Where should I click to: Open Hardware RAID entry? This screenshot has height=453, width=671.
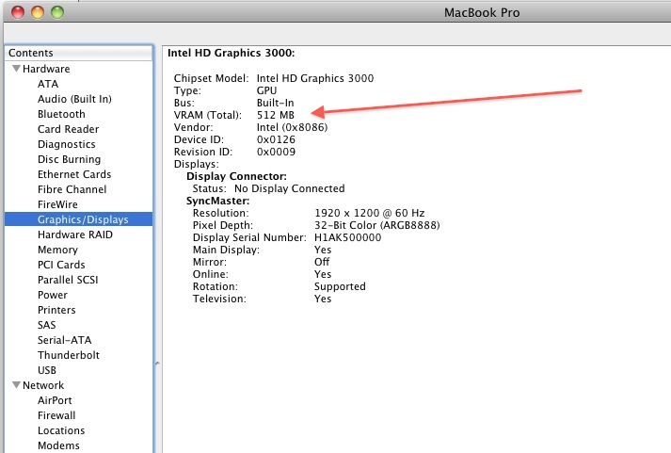pyautogui.click(x=75, y=235)
